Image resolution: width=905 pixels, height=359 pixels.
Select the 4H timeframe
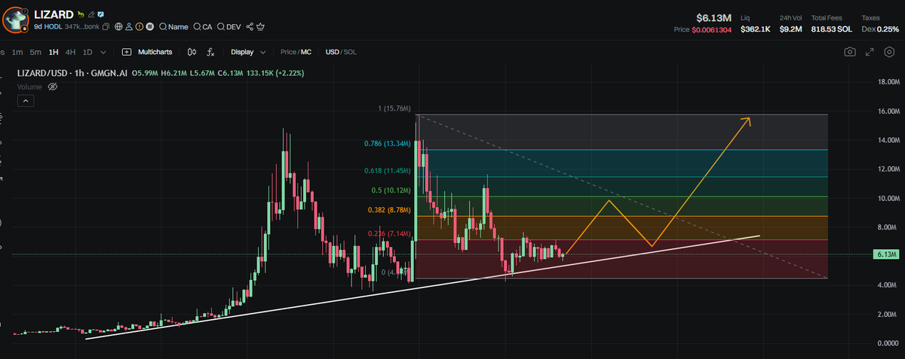(x=70, y=52)
